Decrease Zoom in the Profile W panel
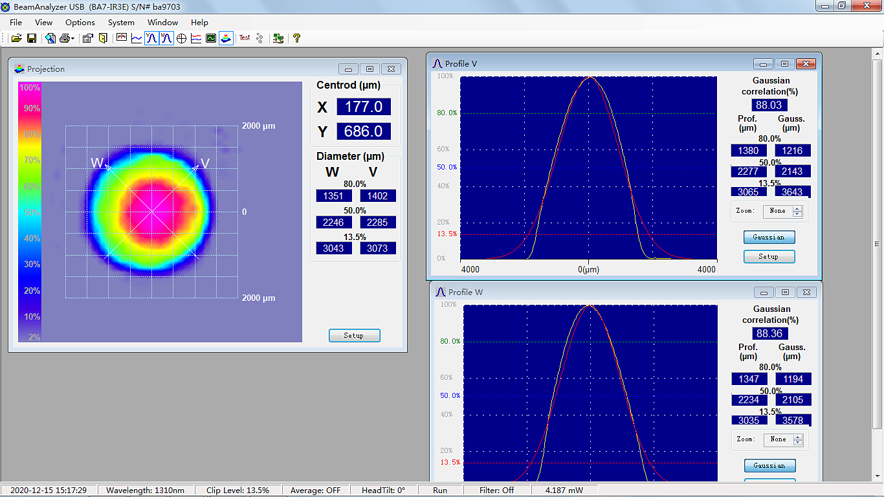884x497 pixels. pos(798,443)
